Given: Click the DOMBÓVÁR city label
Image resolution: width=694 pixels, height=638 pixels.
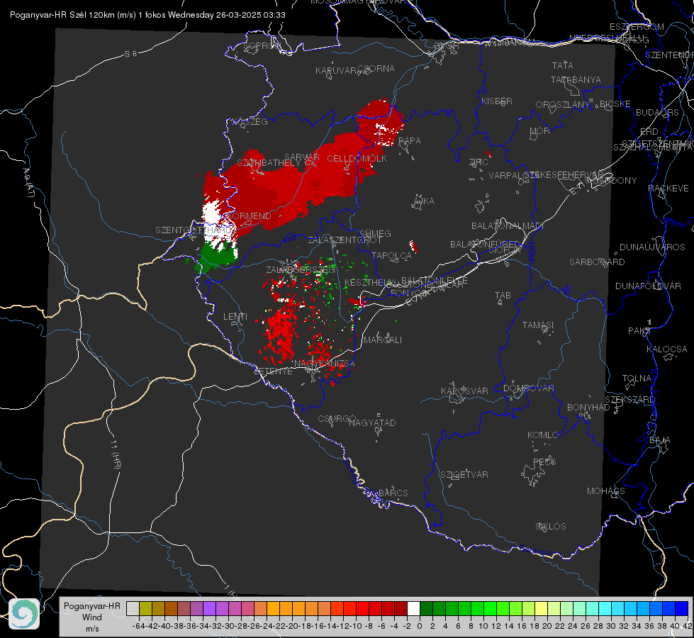Looking at the screenshot, I should point(528,388).
